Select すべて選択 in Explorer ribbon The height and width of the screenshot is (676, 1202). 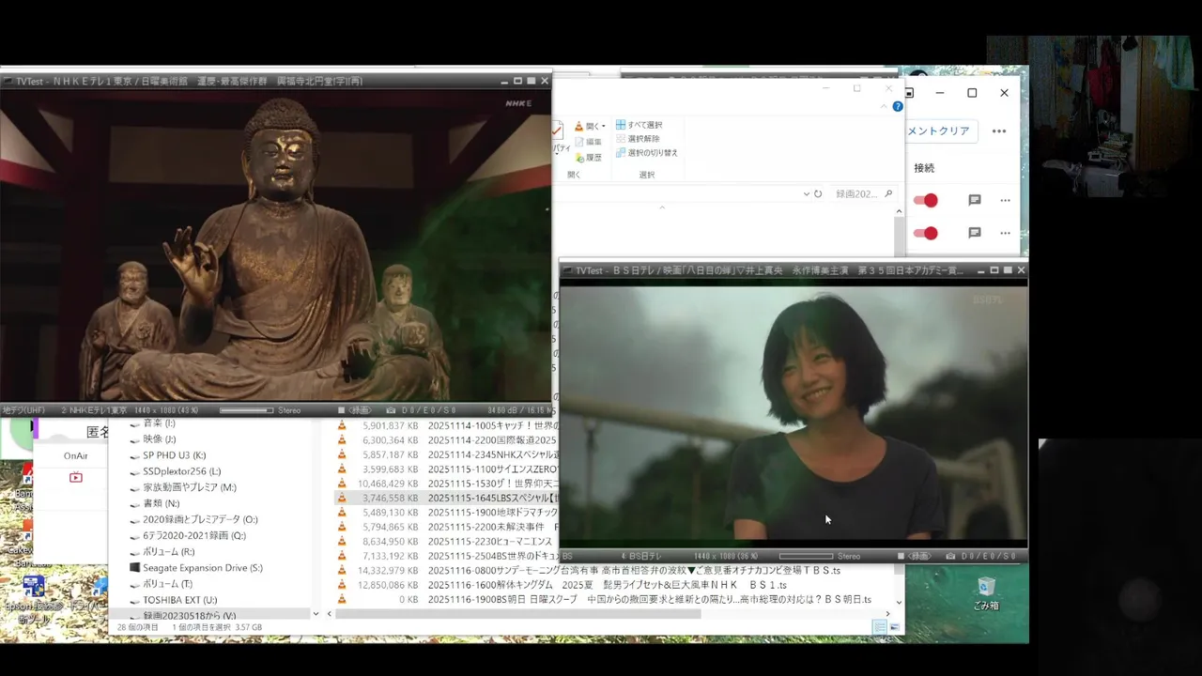click(x=639, y=125)
